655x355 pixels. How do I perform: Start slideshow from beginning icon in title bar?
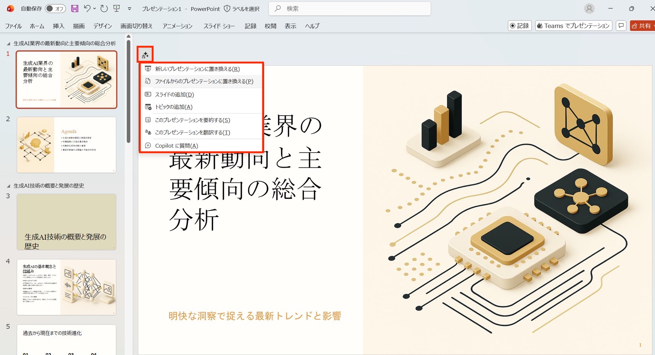click(x=116, y=8)
